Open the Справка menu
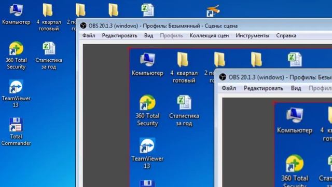 pyautogui.click(x=286, y=36)
